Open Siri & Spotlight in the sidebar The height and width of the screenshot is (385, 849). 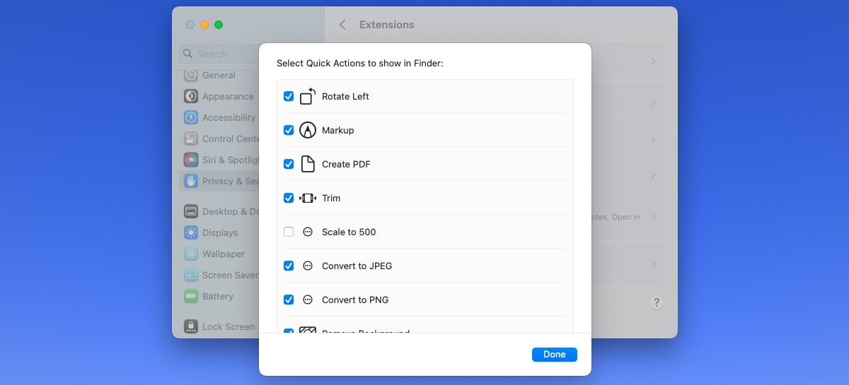pyautogui.click(x=218, y=160)
